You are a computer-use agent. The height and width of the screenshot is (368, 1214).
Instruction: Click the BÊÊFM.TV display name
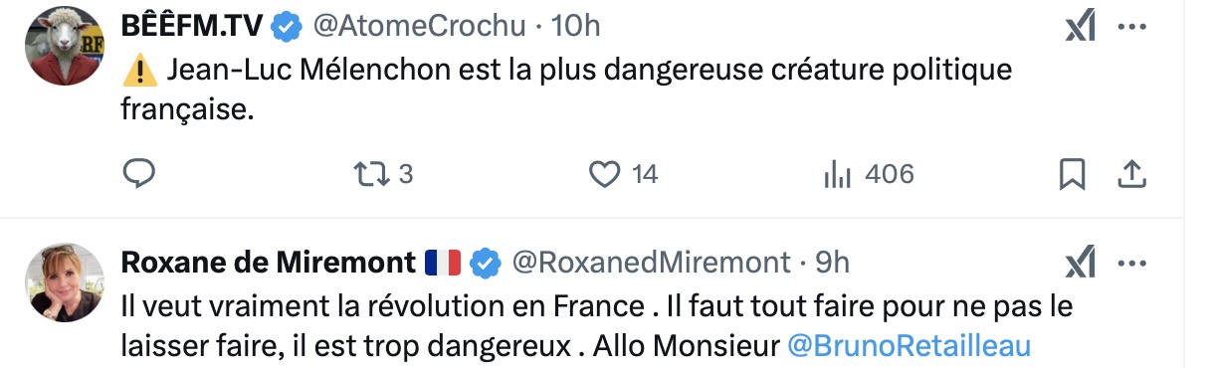point(193,27)
